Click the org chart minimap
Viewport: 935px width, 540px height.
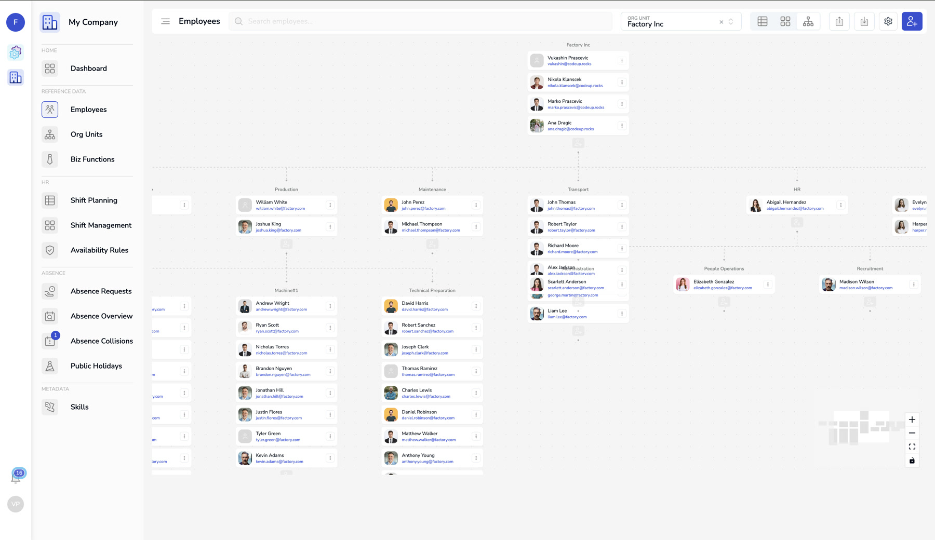(860, 428)
